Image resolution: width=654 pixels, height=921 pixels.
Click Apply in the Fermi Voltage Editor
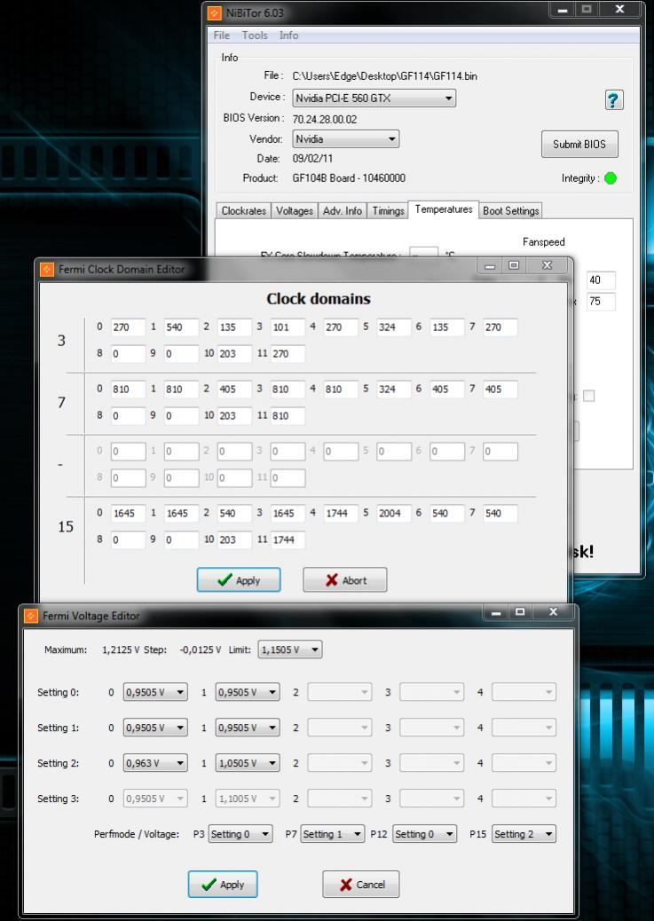point(223,885)
